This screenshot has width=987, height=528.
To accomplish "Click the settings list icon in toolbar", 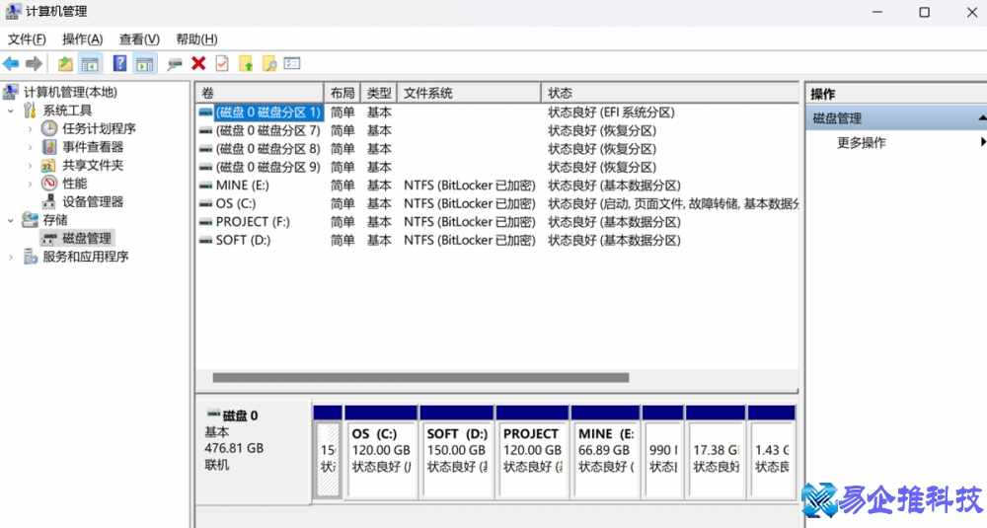I will 292,64.
